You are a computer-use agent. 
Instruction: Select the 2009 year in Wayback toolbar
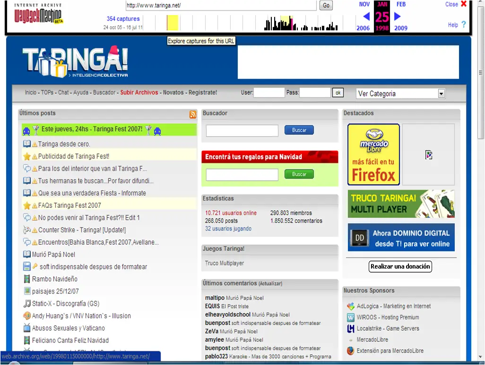point(400,28)
